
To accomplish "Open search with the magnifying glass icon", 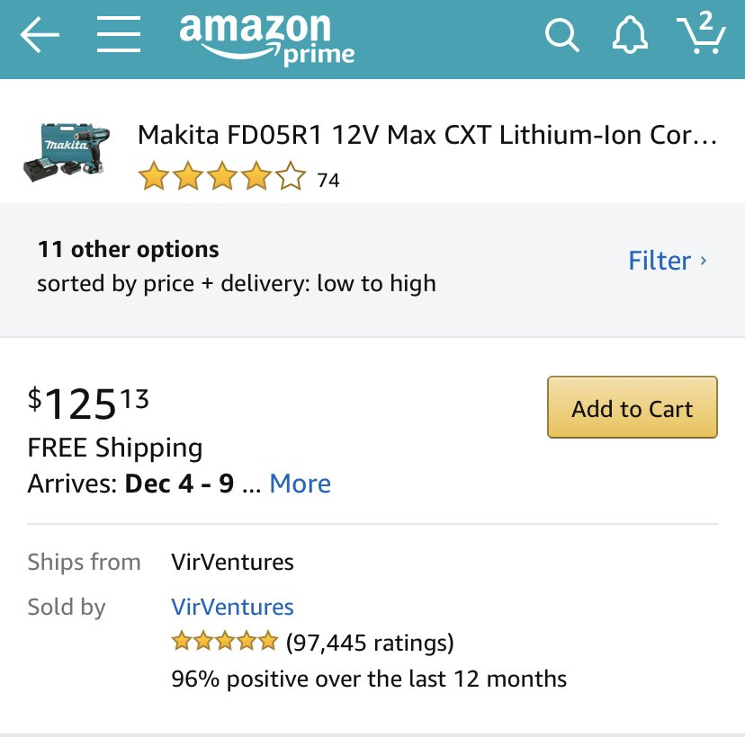I will (562, 35).
